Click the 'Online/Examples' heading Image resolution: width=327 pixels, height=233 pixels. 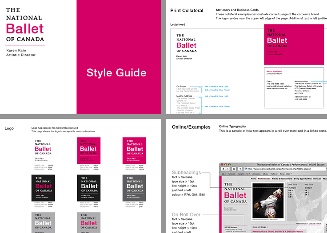click(x=191, y=127)
